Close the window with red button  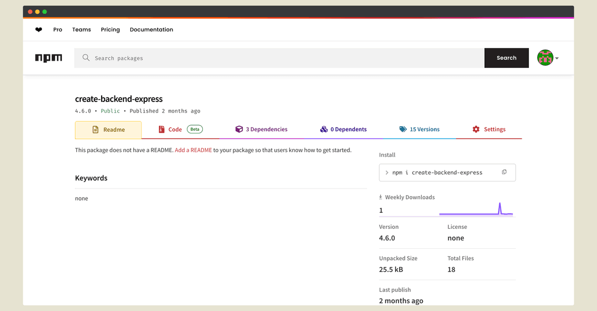[30, 12]
